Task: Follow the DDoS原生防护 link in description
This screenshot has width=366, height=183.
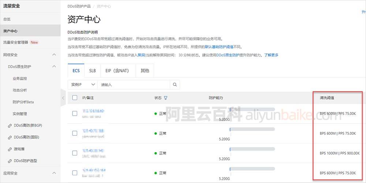Action: tap(228, 55)
